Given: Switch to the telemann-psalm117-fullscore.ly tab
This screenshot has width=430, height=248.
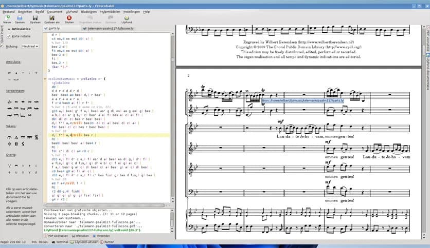Looking at the screenshot, I should [109, 29].
